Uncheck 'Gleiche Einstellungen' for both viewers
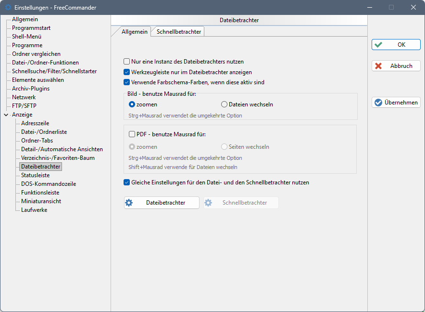The height and width of the screenshot is (312, 425). coord(127,182)
